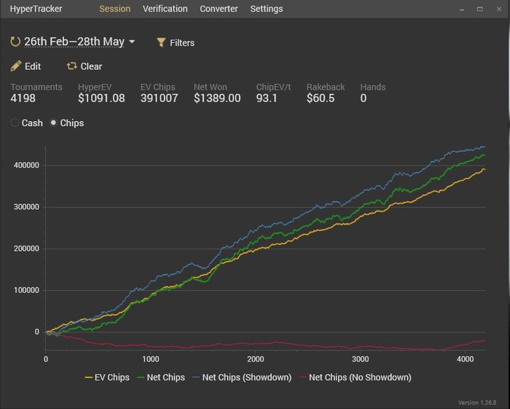Screen dimensions: 510x409
Task: Click the Session tab
Action: pyautogui.click(x=114, y=9)
